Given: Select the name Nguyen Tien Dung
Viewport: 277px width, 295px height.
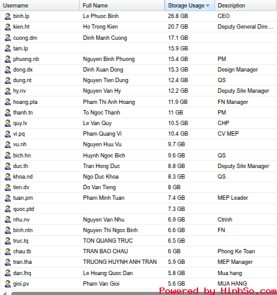Looking at the screenshot, I should coord(106,80).
